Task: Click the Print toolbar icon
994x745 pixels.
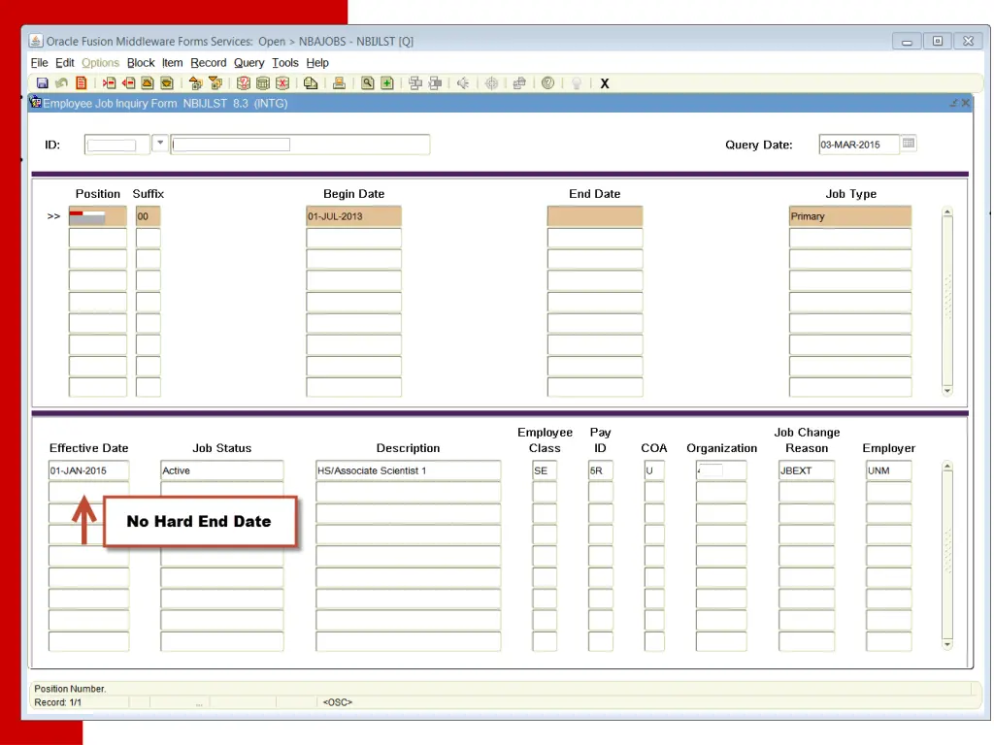Action: click(339, 83)
